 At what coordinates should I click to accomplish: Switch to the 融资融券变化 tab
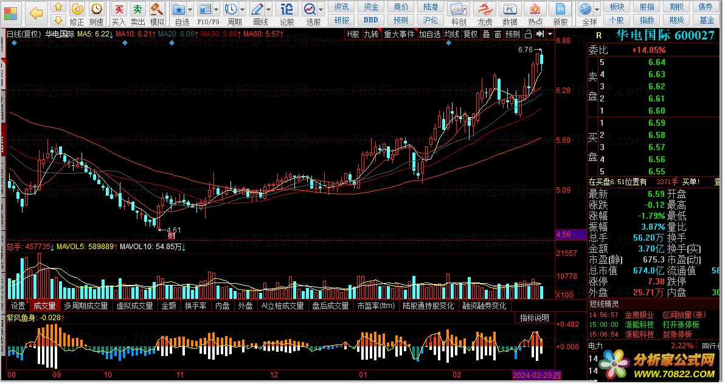coord(485,306)
